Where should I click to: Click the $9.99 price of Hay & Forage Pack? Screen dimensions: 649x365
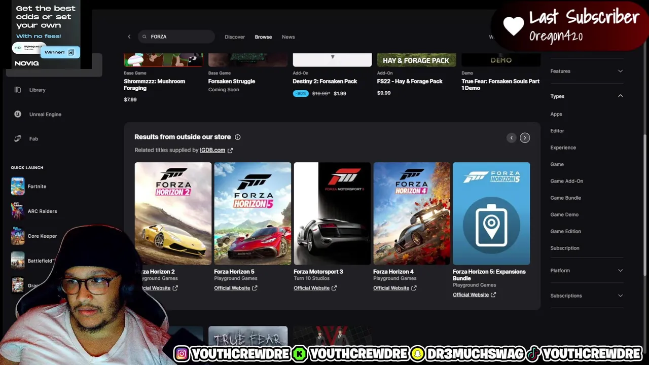click(384, 93)
